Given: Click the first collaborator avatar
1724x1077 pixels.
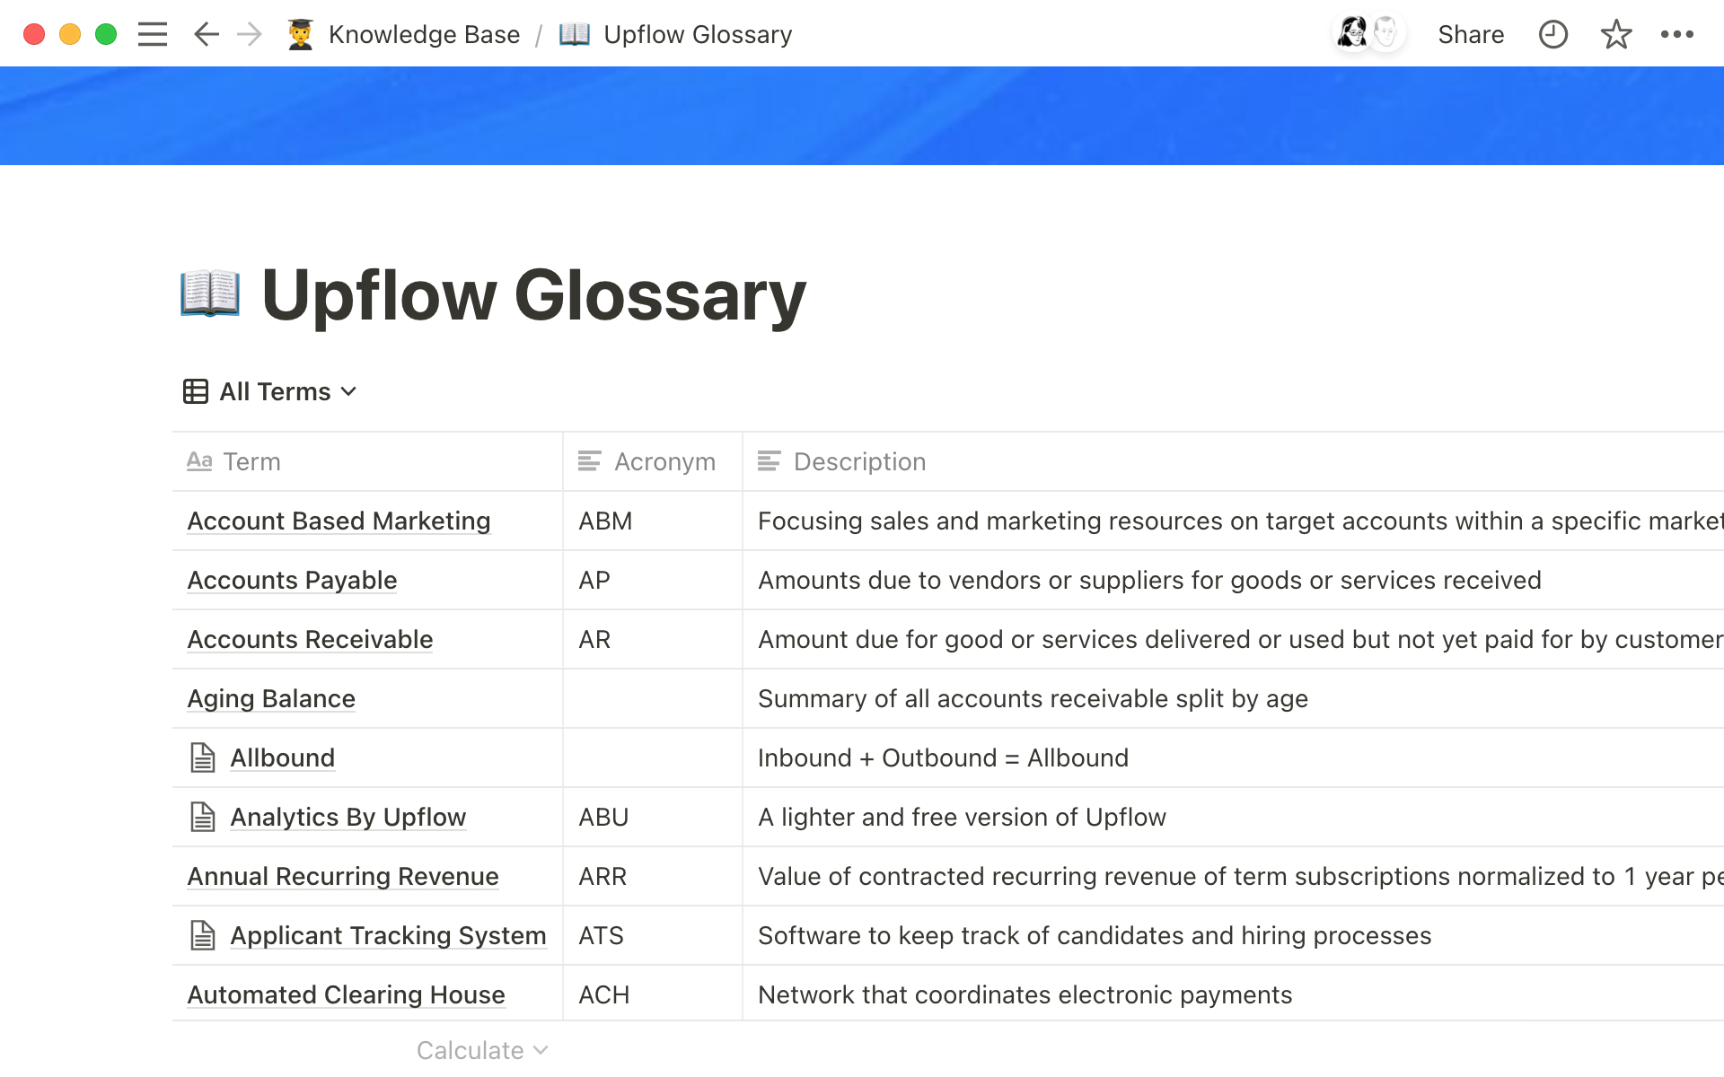Looking at the screenshot, I should (1352, 33).
